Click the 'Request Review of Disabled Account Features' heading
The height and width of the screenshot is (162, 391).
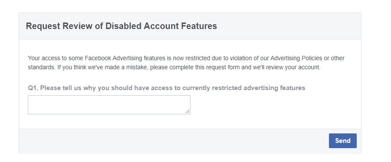click(x=122, y=26)
